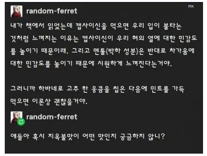207x156 pixels.
Task: Click the text 멘톨(박하 성분)은
Action: 119,51
